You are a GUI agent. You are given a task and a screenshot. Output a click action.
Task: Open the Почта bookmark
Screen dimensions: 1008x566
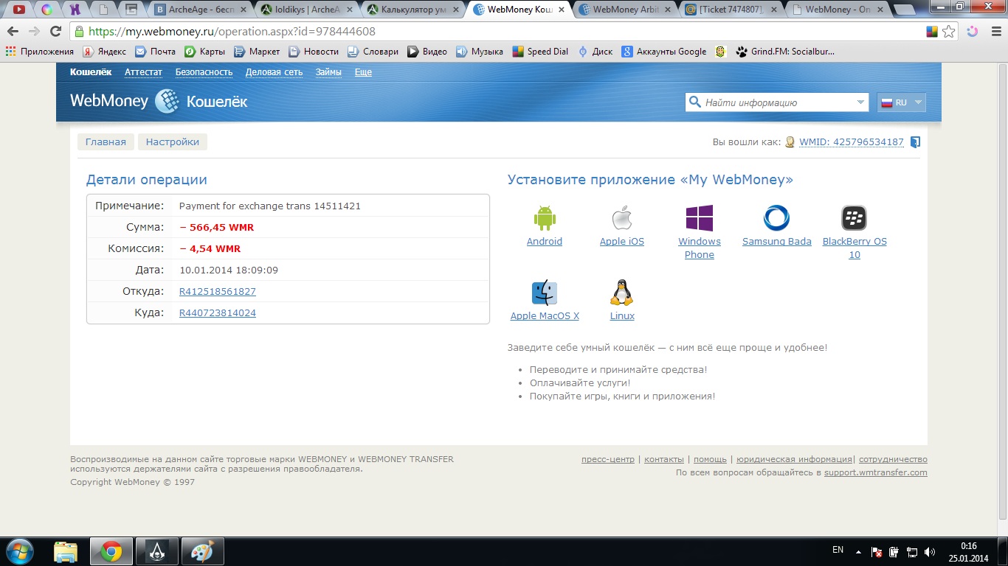[156, 52]
